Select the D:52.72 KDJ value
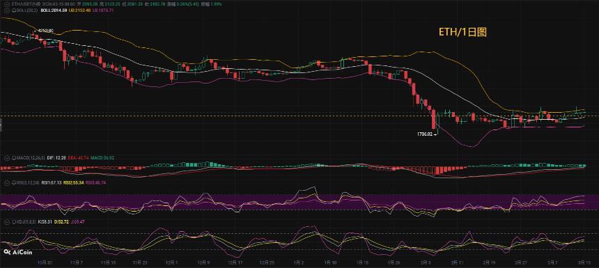The image size is (599, 268). pyautogui.click(x=61, y=222)
